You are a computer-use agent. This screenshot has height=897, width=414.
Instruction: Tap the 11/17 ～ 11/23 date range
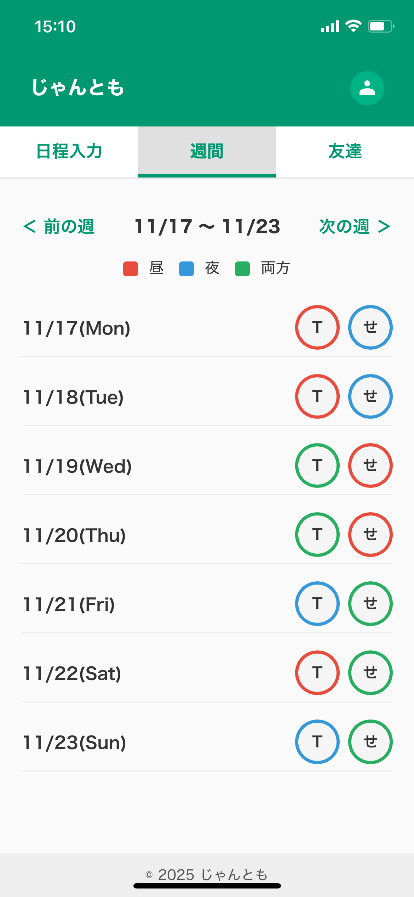tap(207, 227)
